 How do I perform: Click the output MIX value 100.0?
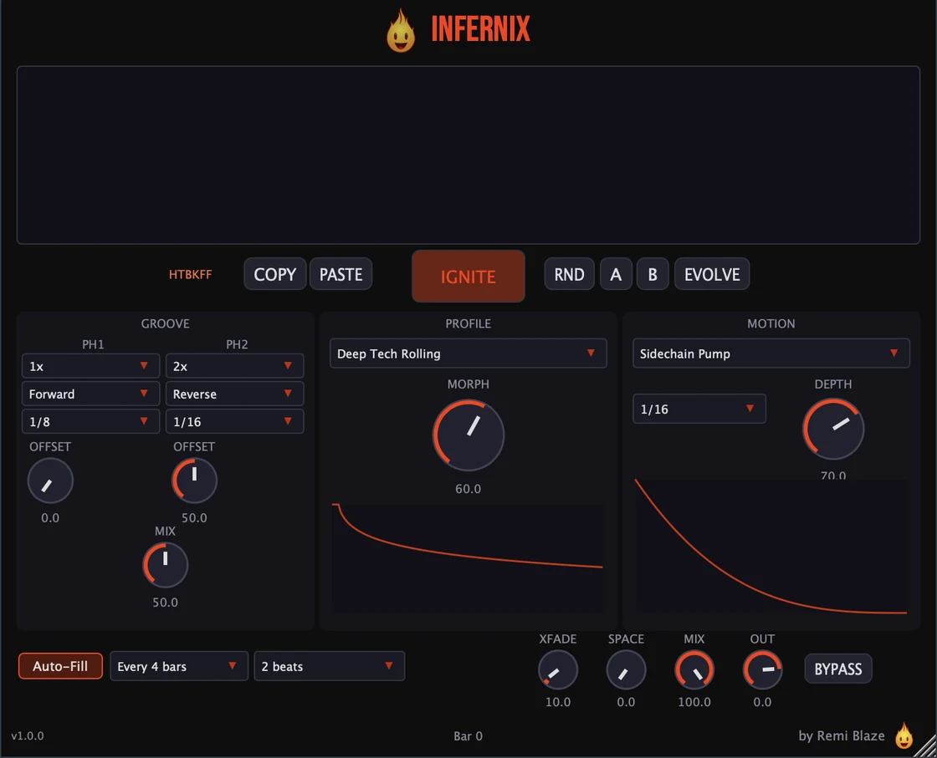pos(694,702)
